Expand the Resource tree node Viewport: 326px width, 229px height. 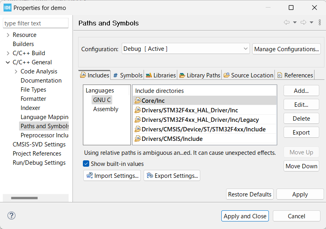point(8,35)
